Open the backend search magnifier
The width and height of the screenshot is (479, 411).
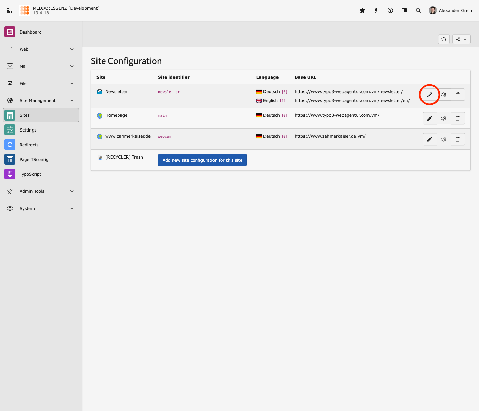tap(418, 11)
